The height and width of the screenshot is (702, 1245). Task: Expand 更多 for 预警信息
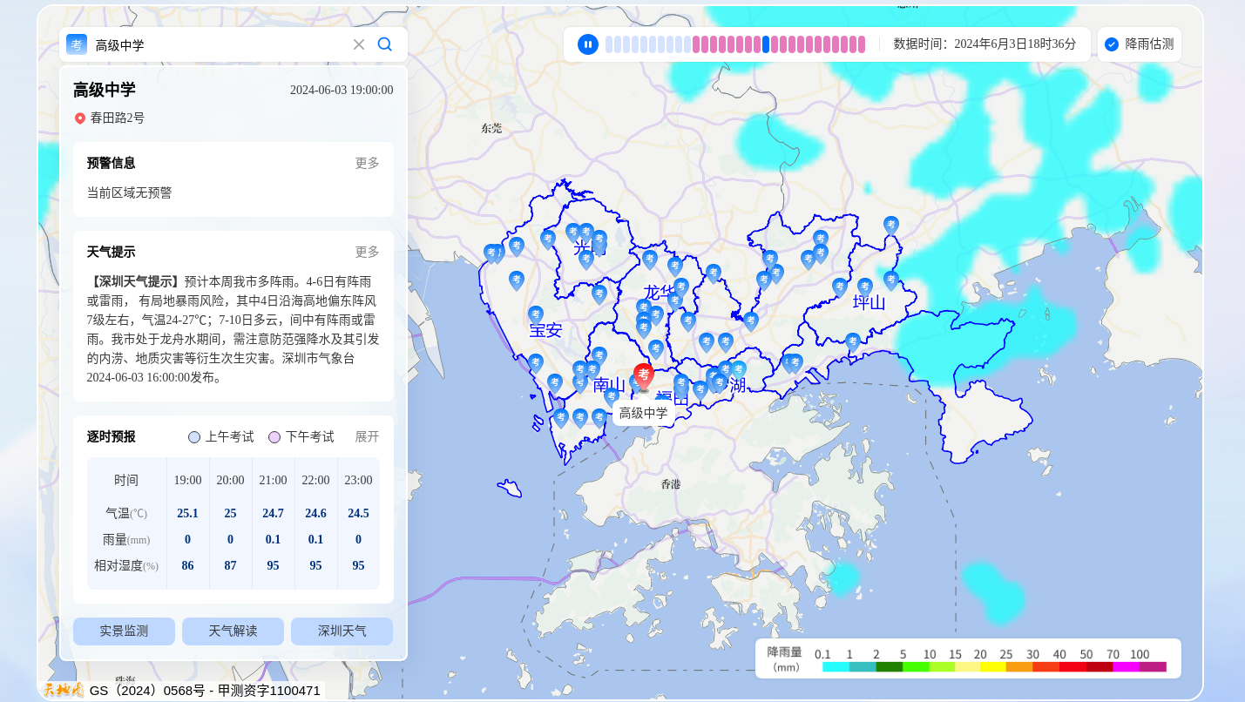click(x=367, y=163)
